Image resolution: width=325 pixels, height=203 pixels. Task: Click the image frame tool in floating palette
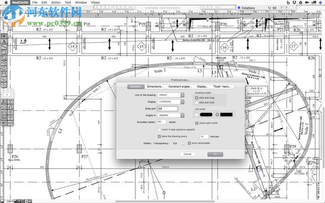click(x=4, y=123)
